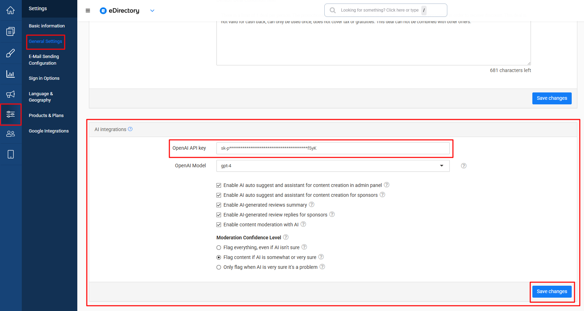Screen dimensions: 584x311
Task: Open help for content moderation with AI
Action: [x=303, y=224]
